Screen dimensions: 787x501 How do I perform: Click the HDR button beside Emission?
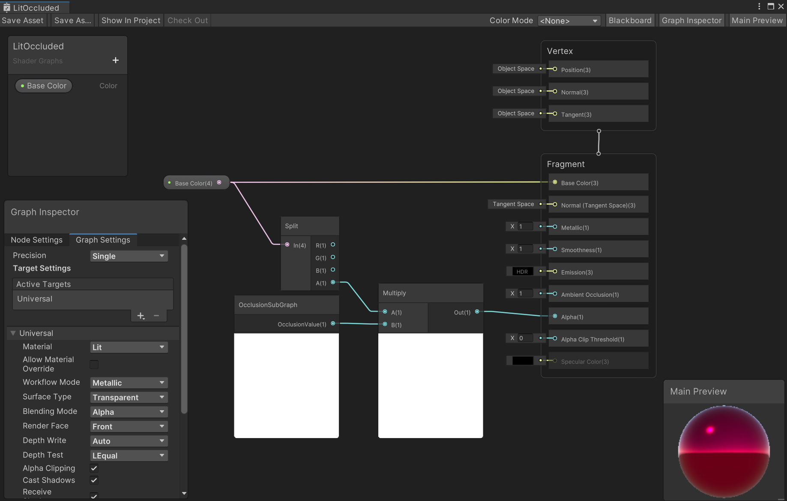(523, 271)
